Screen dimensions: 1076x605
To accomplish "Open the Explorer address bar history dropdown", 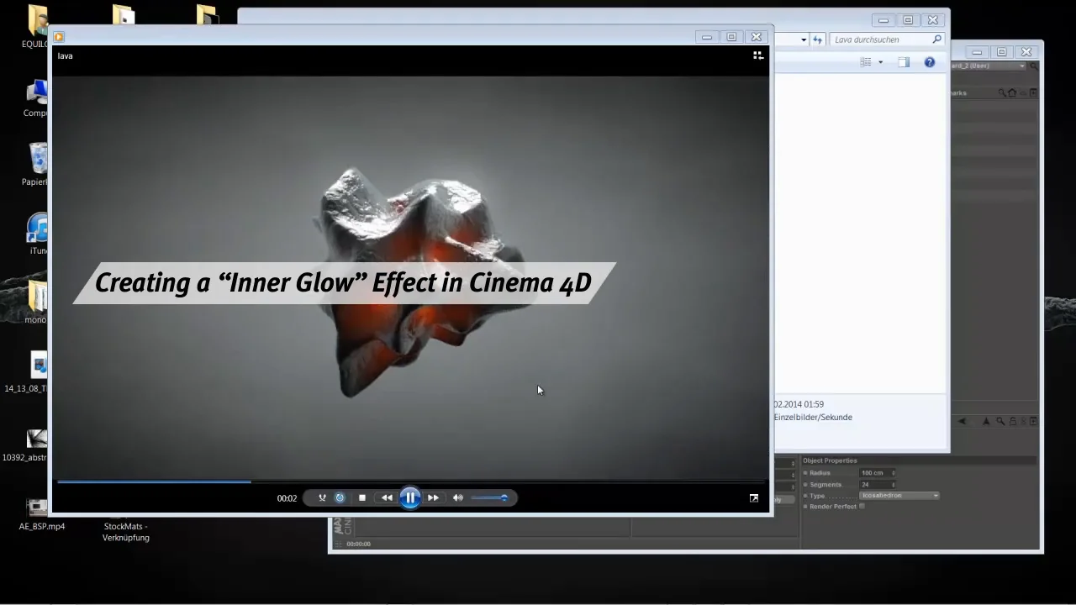I will (x=804, y=39).
